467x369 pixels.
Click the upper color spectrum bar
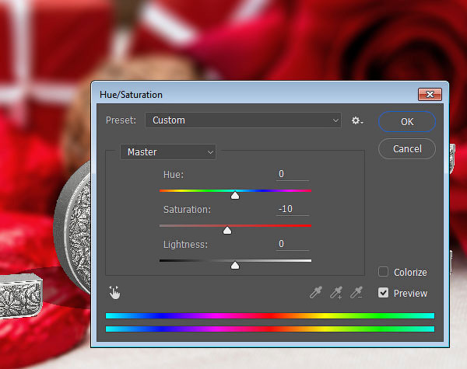click(270, 315)
